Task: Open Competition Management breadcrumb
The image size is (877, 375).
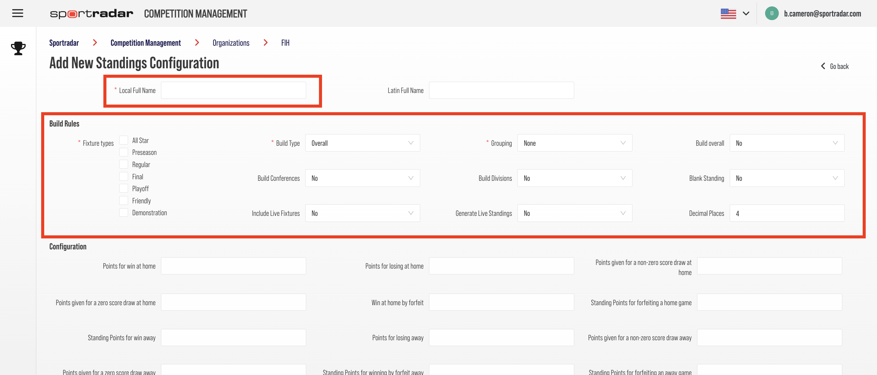Action: pos(146,43)
